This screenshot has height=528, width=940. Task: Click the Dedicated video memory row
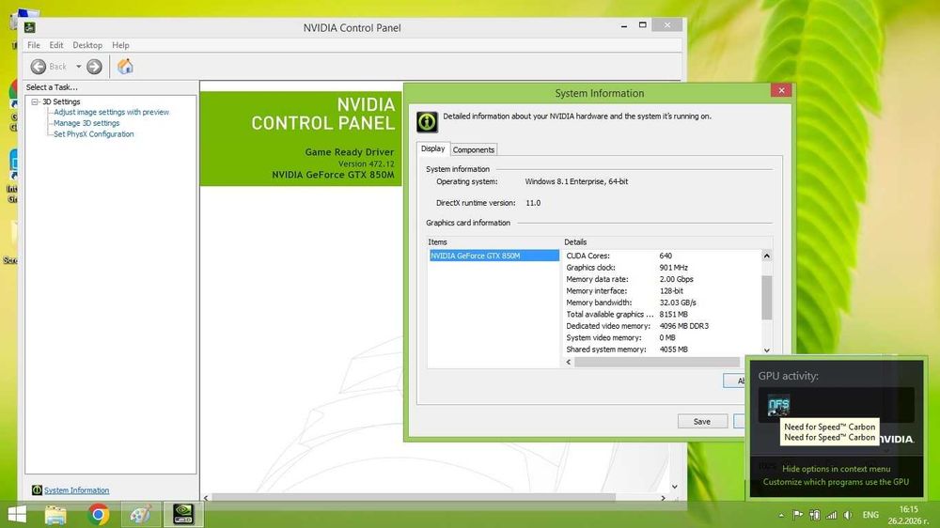tap(663, 326)
